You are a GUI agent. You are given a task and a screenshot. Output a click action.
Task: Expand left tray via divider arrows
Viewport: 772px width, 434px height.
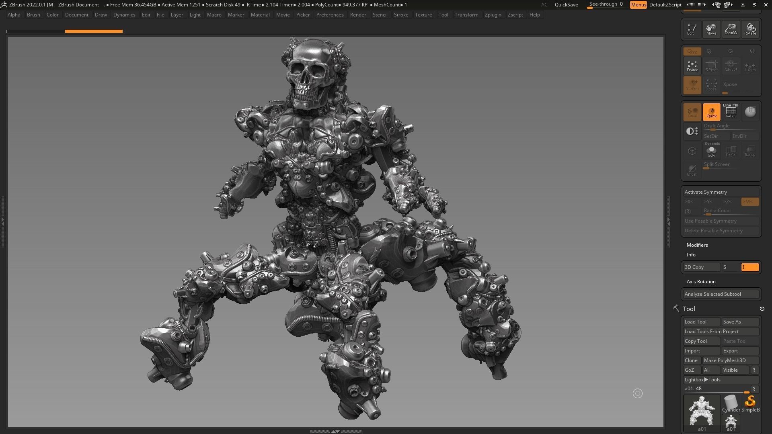[2, 221]
